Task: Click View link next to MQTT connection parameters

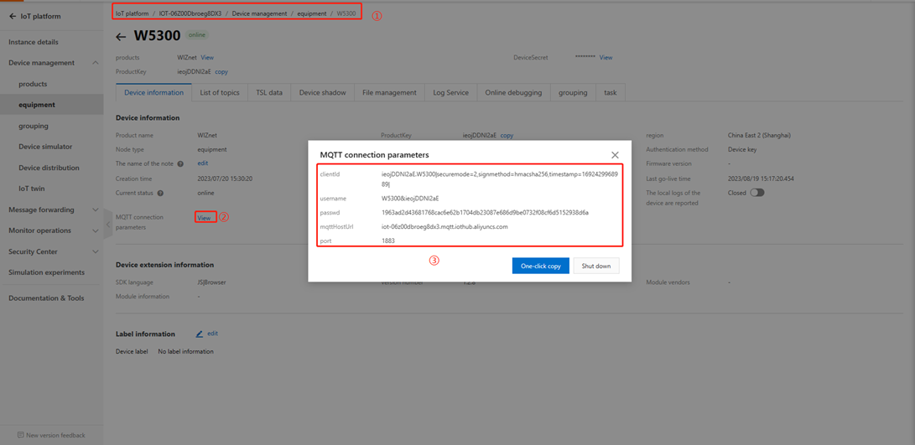Action: click(204, 218)
